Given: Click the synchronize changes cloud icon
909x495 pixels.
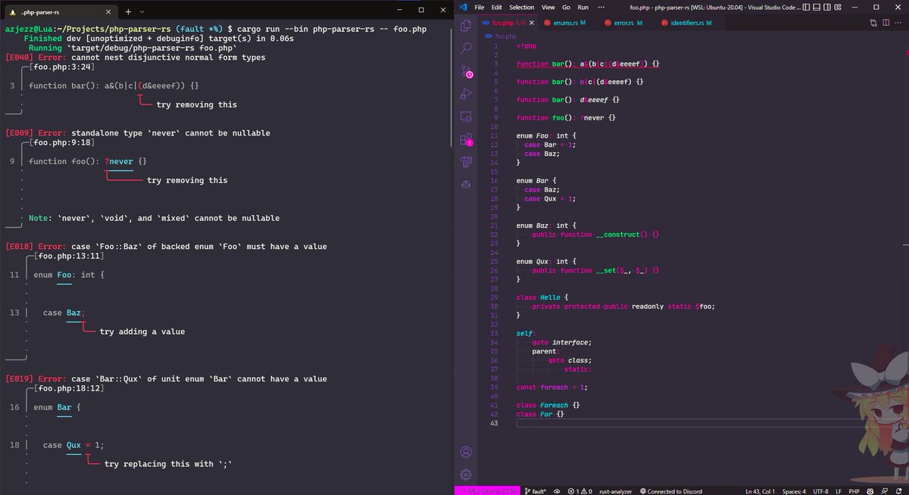Looking at the screenshot, I should point(558,490).
